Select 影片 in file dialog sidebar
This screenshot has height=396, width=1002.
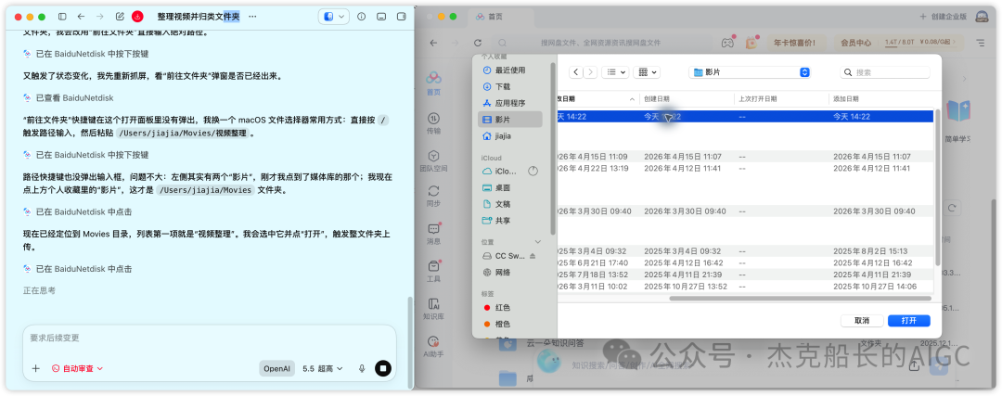coord(510,120)
